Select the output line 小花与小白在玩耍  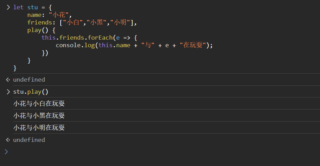(39, 104)
